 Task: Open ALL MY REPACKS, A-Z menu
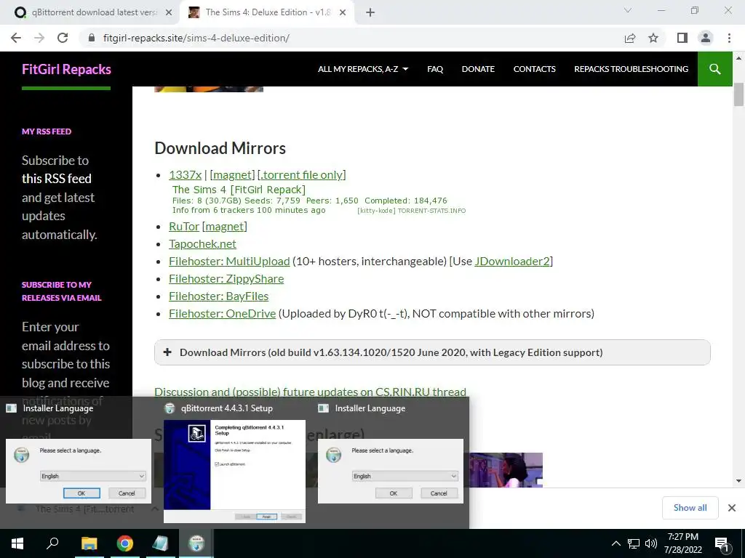(x=363, y=69)
